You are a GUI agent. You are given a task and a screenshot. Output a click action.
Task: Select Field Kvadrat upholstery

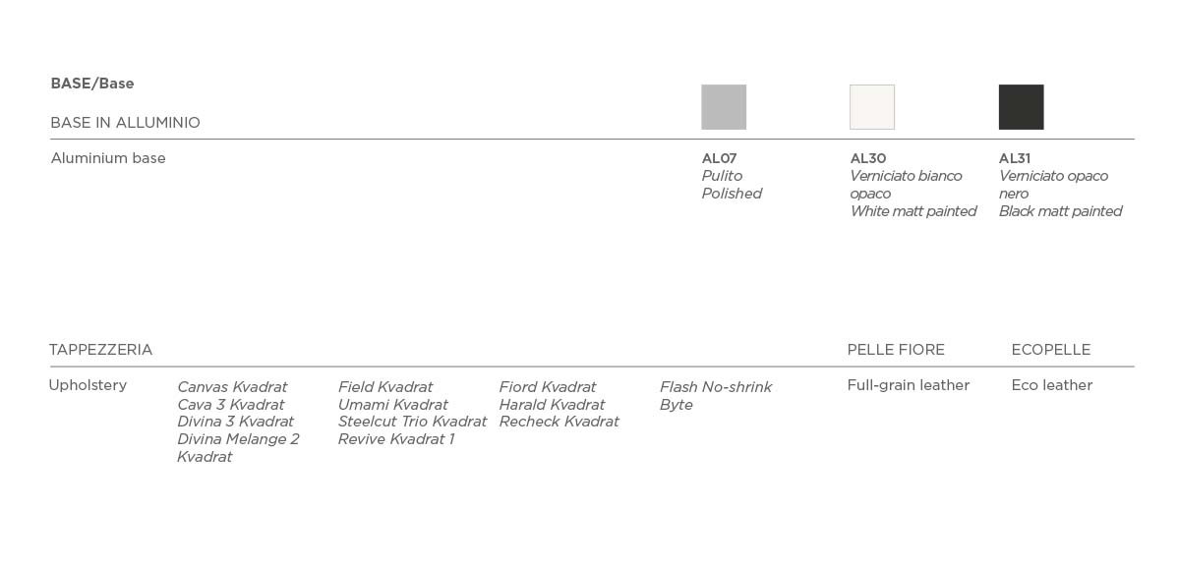(385, 387)
